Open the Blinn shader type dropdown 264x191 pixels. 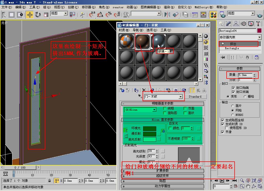(x=154, y=110)
